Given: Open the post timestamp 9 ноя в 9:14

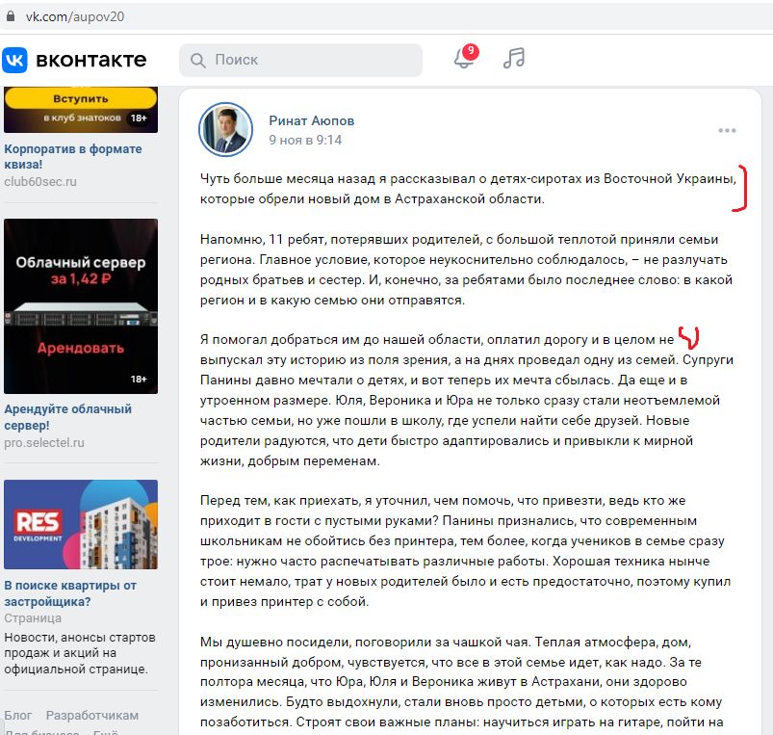Looking at the screenshot, I should [305, 140].
